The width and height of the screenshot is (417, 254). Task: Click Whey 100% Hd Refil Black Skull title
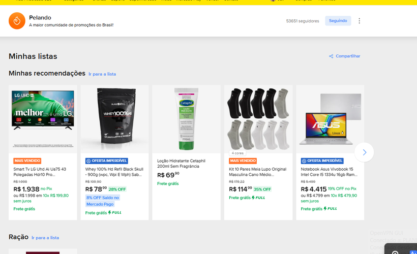114,172
